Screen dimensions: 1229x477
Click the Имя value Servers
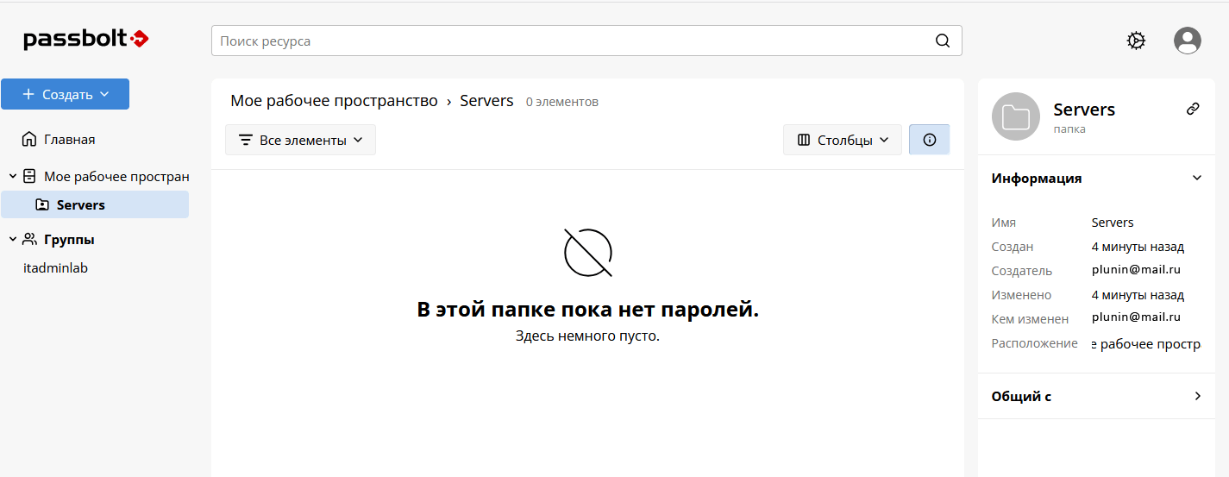[x=1113, y=223]
